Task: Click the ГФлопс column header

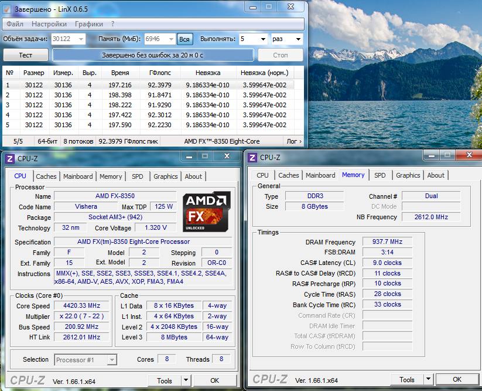Action: (x=160, y=73)
